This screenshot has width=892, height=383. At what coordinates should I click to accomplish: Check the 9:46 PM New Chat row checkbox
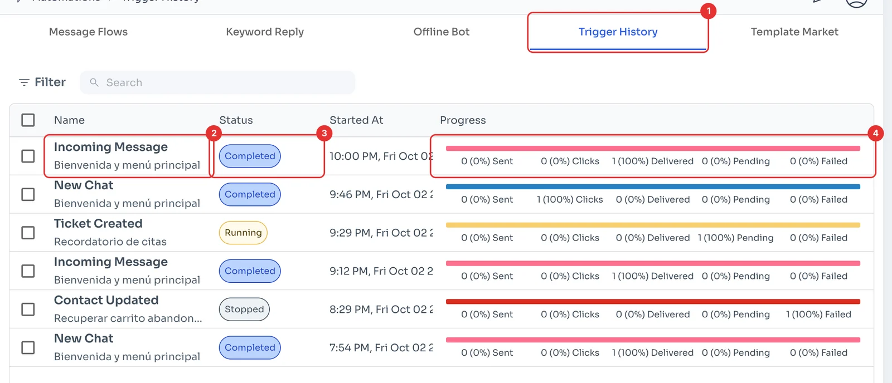28,194
